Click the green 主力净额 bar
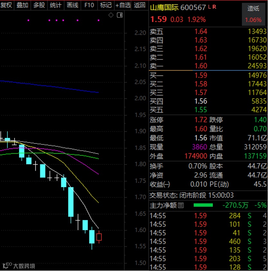 (203, 205)
